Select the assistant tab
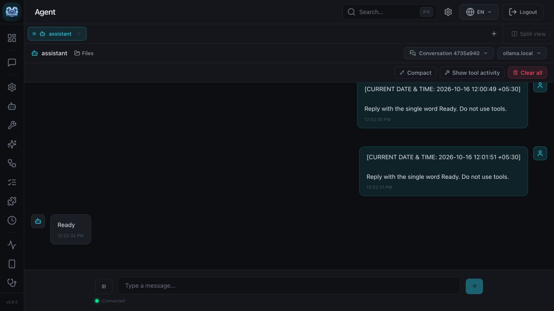Screen dimensions: 554x311 (x=57, y=34)
